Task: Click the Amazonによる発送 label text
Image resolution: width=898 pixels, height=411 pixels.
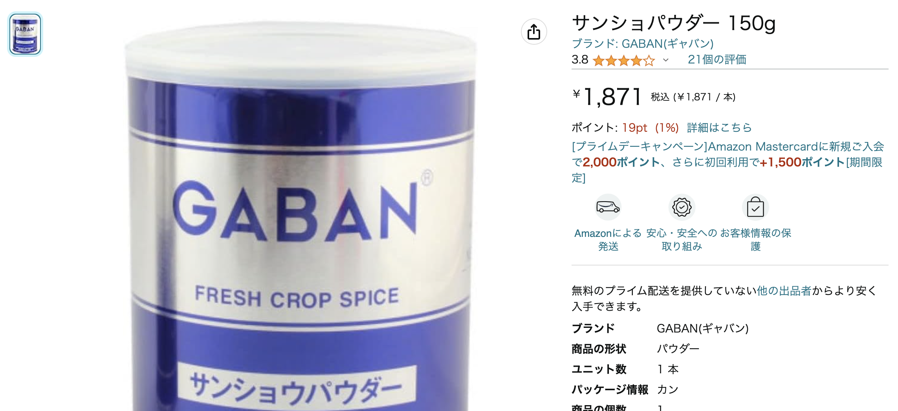Action: (608, 240)
